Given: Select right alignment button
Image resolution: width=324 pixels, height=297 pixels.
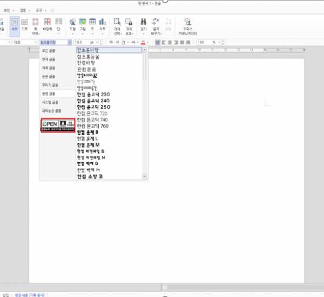Looking at the screenshot, I should (176, 42).
